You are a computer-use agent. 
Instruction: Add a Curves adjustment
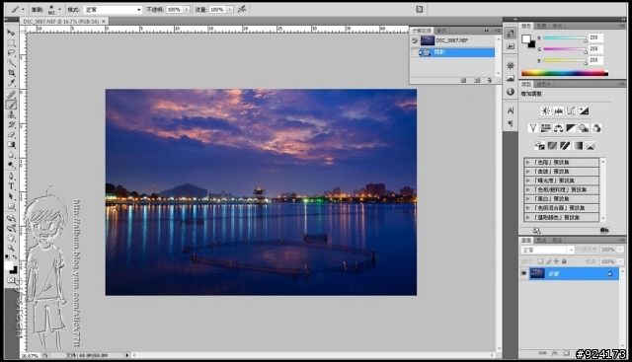(x=571, y=110)
